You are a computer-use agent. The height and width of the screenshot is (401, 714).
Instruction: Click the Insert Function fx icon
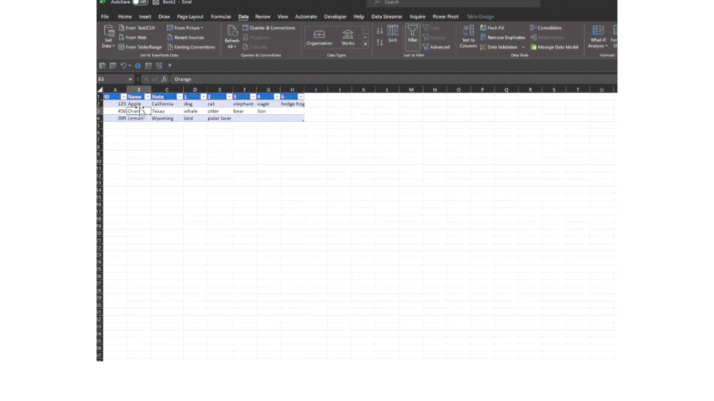pyautogui.click(x=164, y=79)
